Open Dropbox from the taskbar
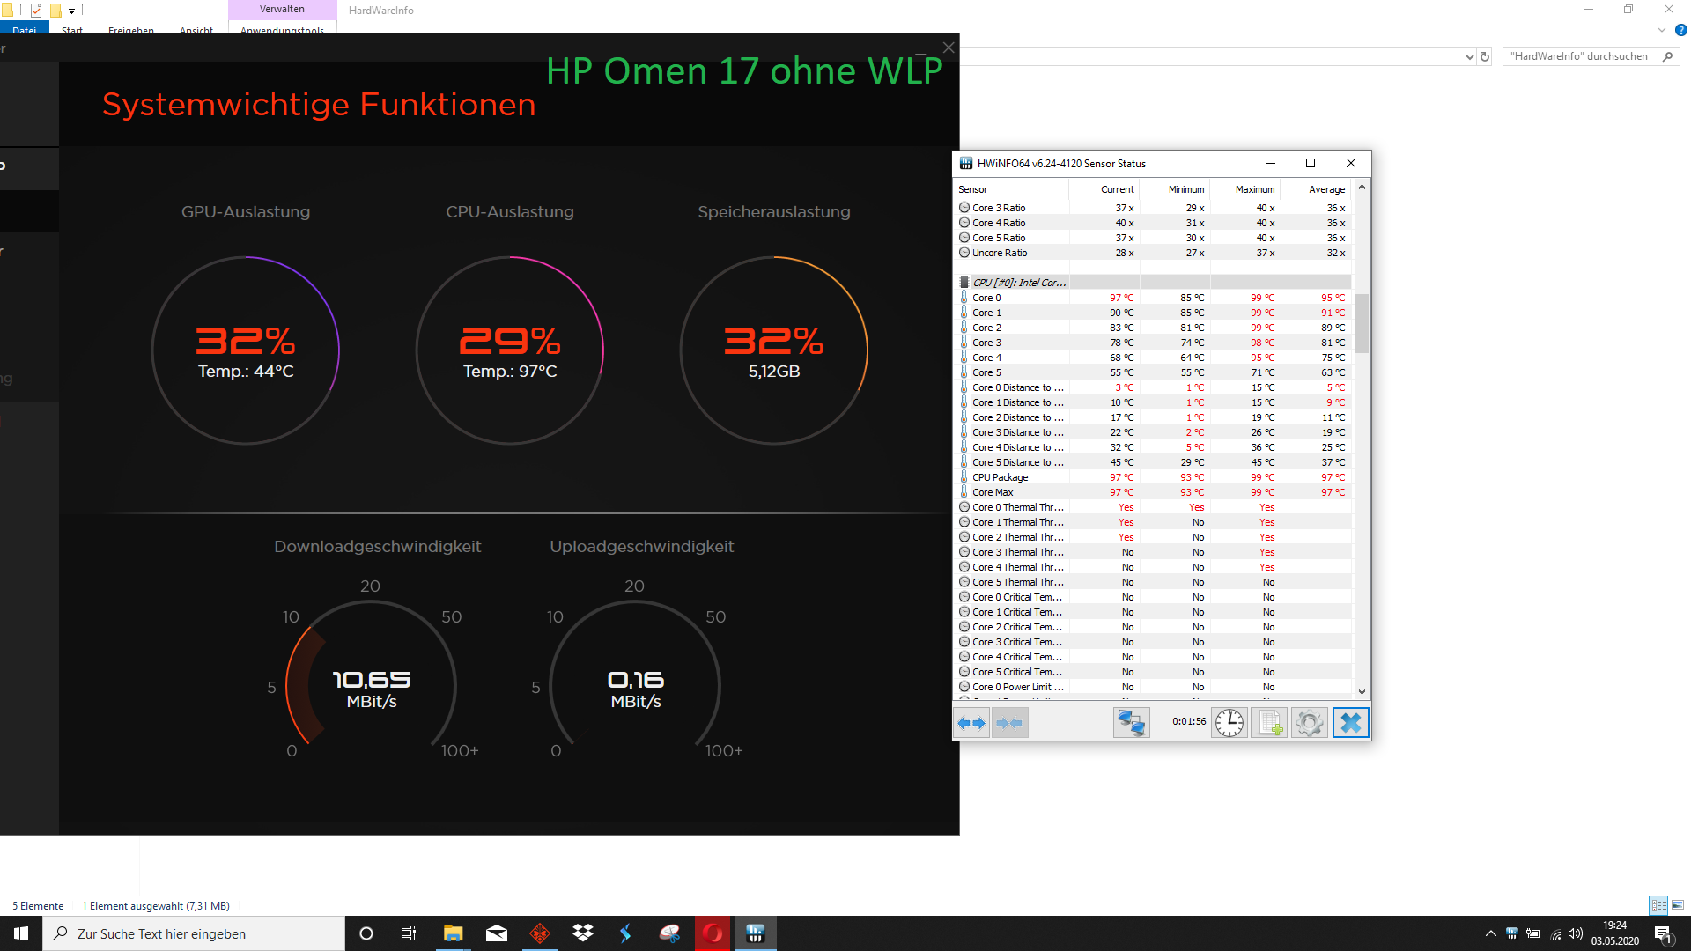 [x=583, y=933]
